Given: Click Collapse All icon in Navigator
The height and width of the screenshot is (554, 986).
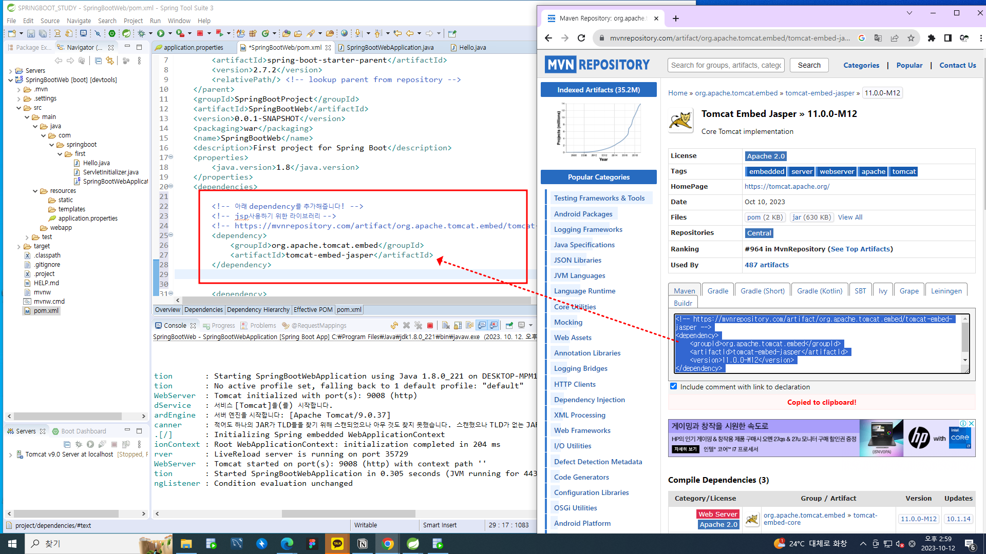Looking at the screenshot, I should (x=98, y=61).
